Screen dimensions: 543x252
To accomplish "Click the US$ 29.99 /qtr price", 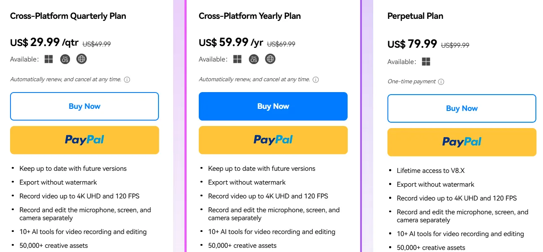I will point(44,42).
